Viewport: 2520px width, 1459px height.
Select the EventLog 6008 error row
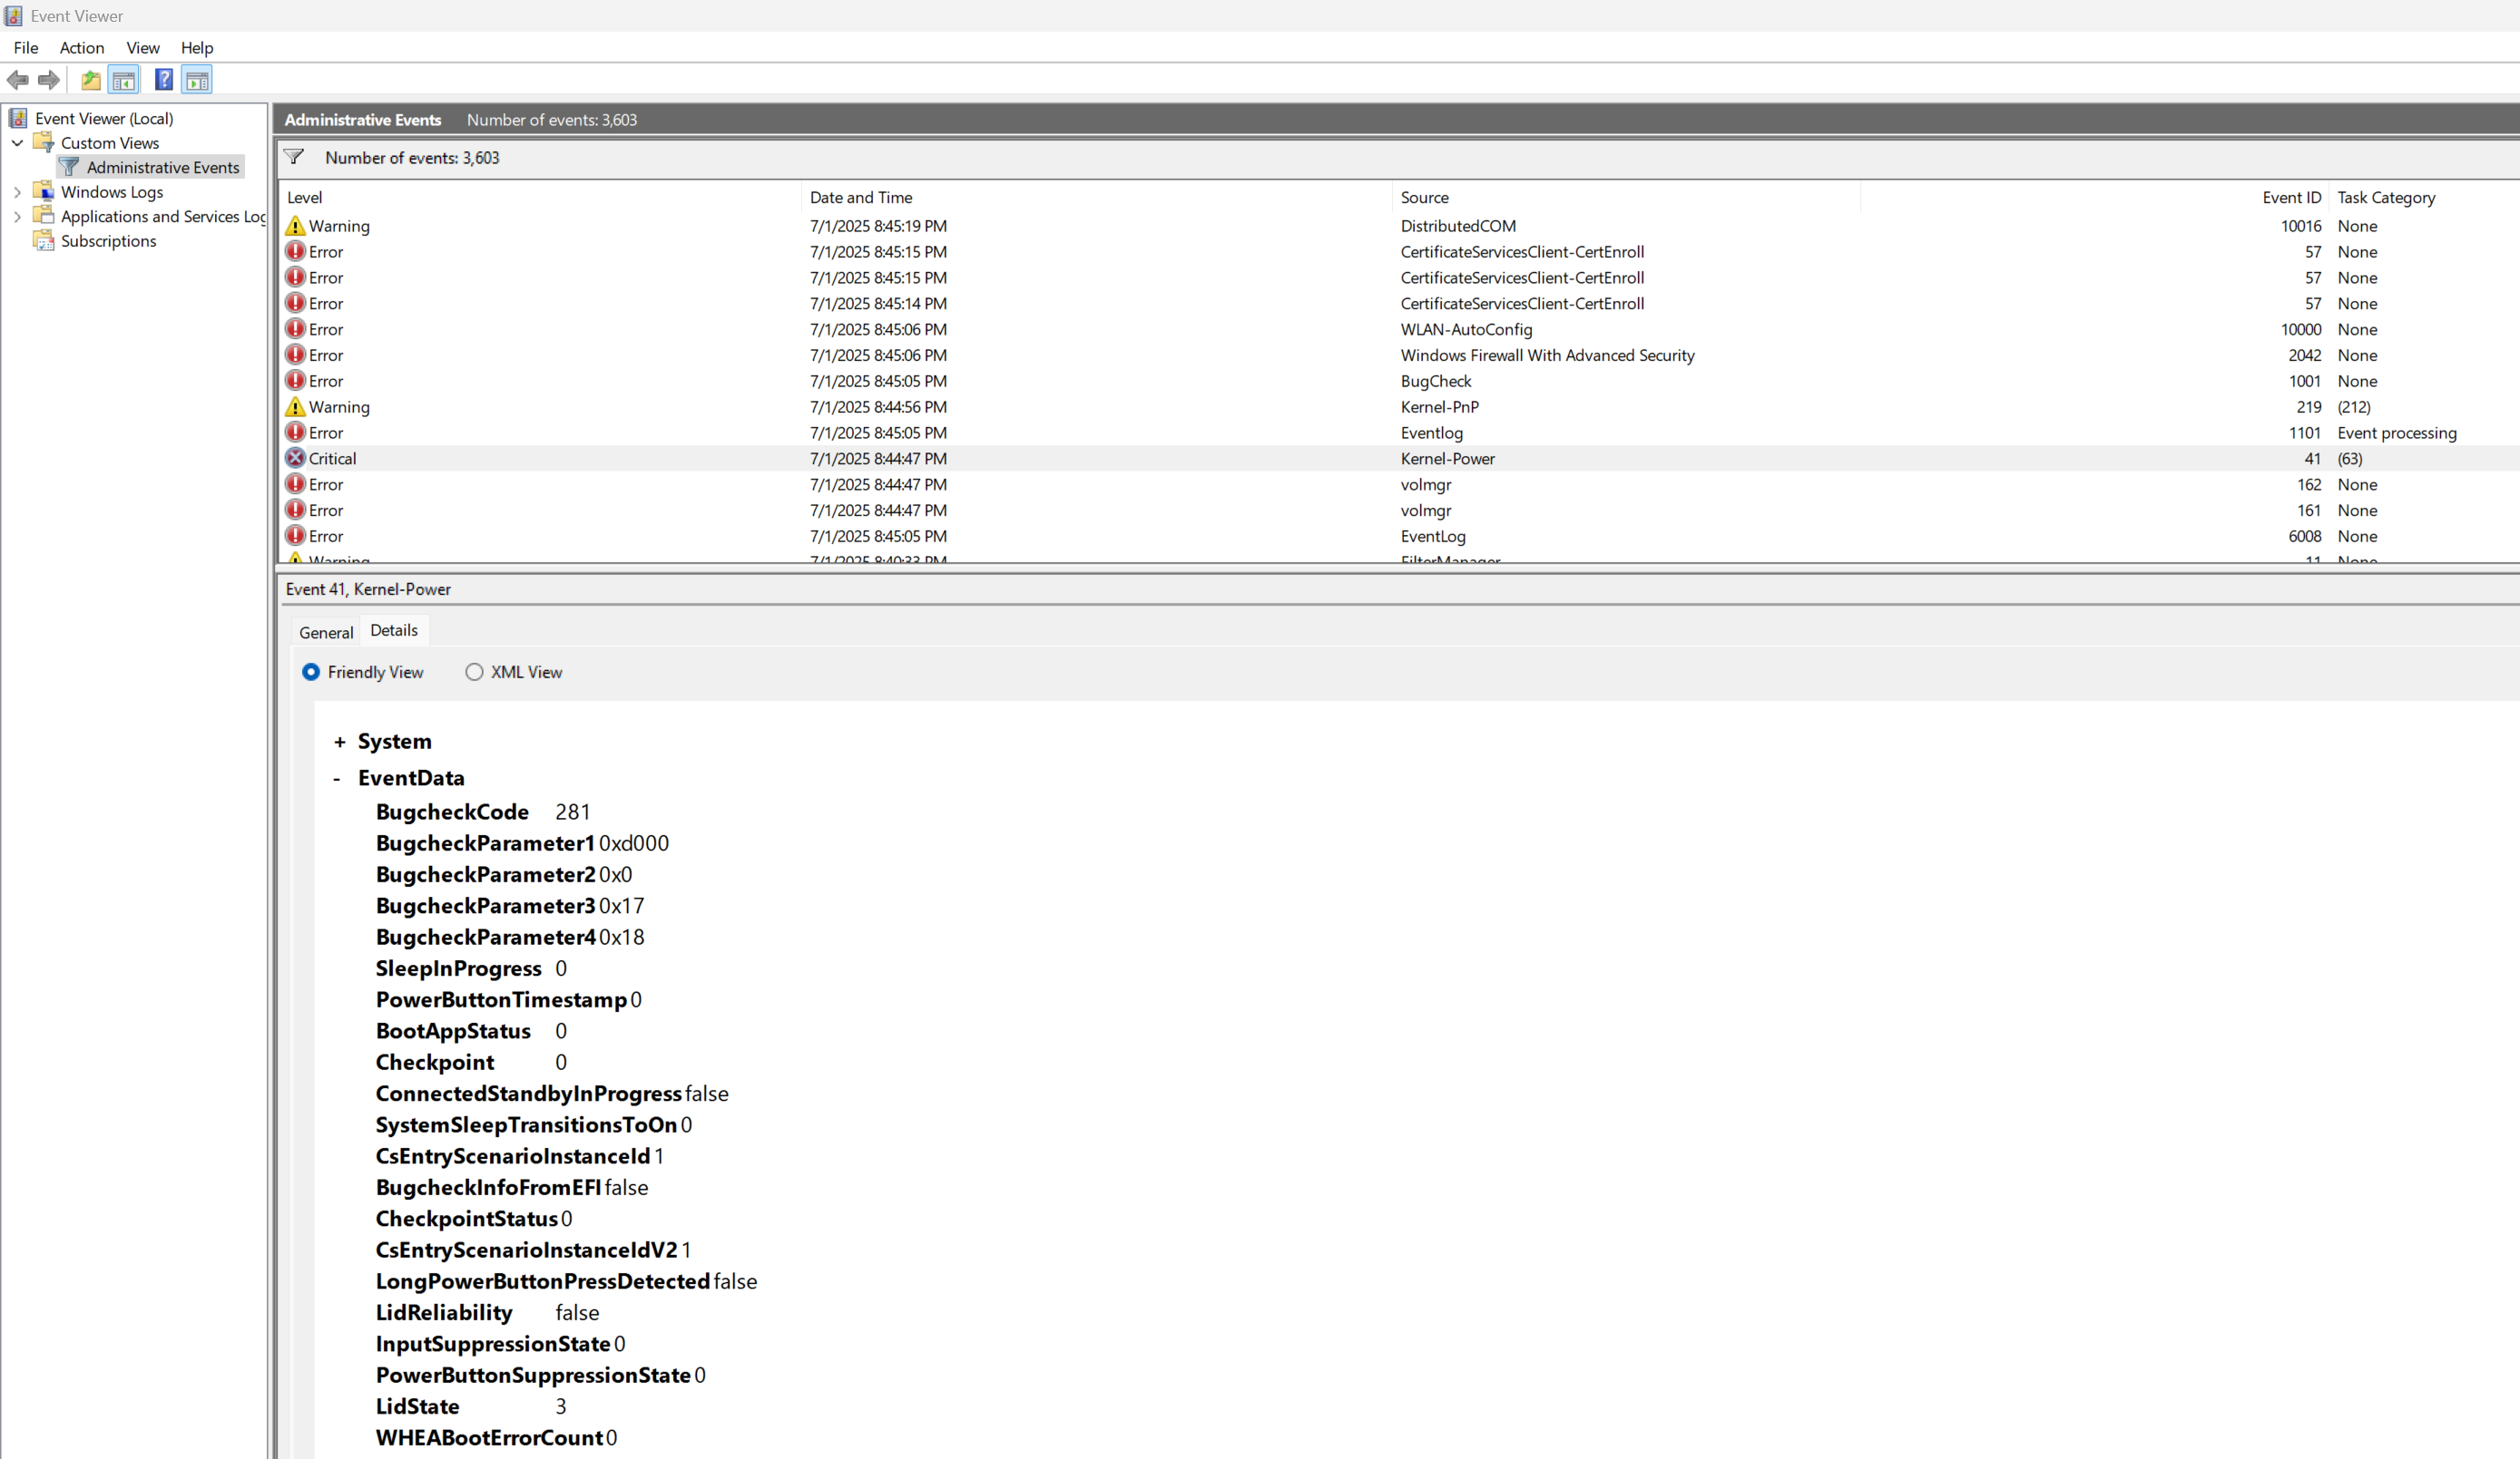point(1399,536)
